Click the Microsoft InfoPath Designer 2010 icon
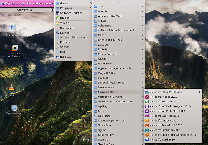The height and width of the screenshot is (145, 208). point(147,106)
